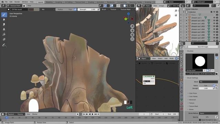This screenshot has width=220, height=124.
Task: Open the Stroke Method dropdown
Action: [x=209, y=113]
